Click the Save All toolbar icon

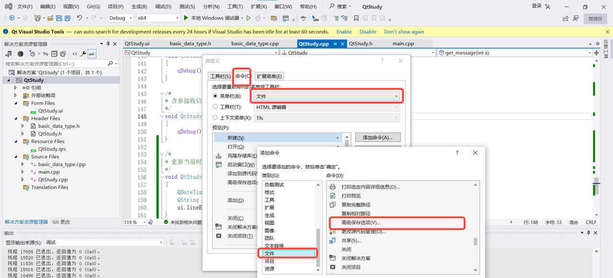point(68,18)
